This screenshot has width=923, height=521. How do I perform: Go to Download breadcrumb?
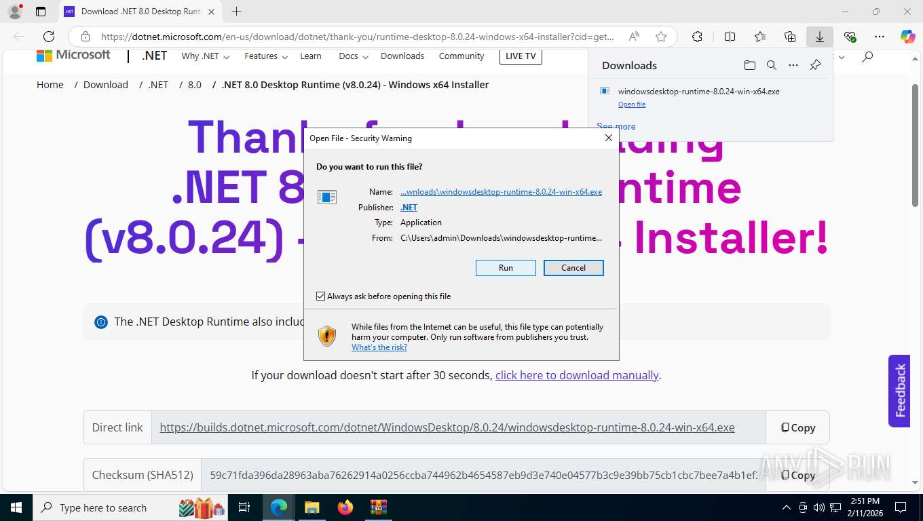coord(106,85)
